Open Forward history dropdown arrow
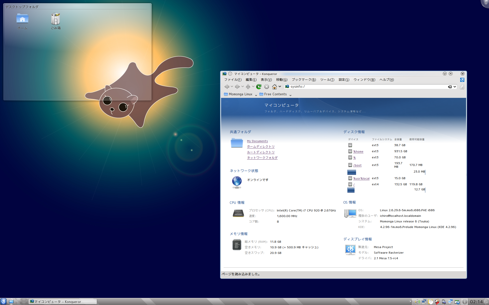The height and width of the screenshot is (305, 489). tap(243, 87)
